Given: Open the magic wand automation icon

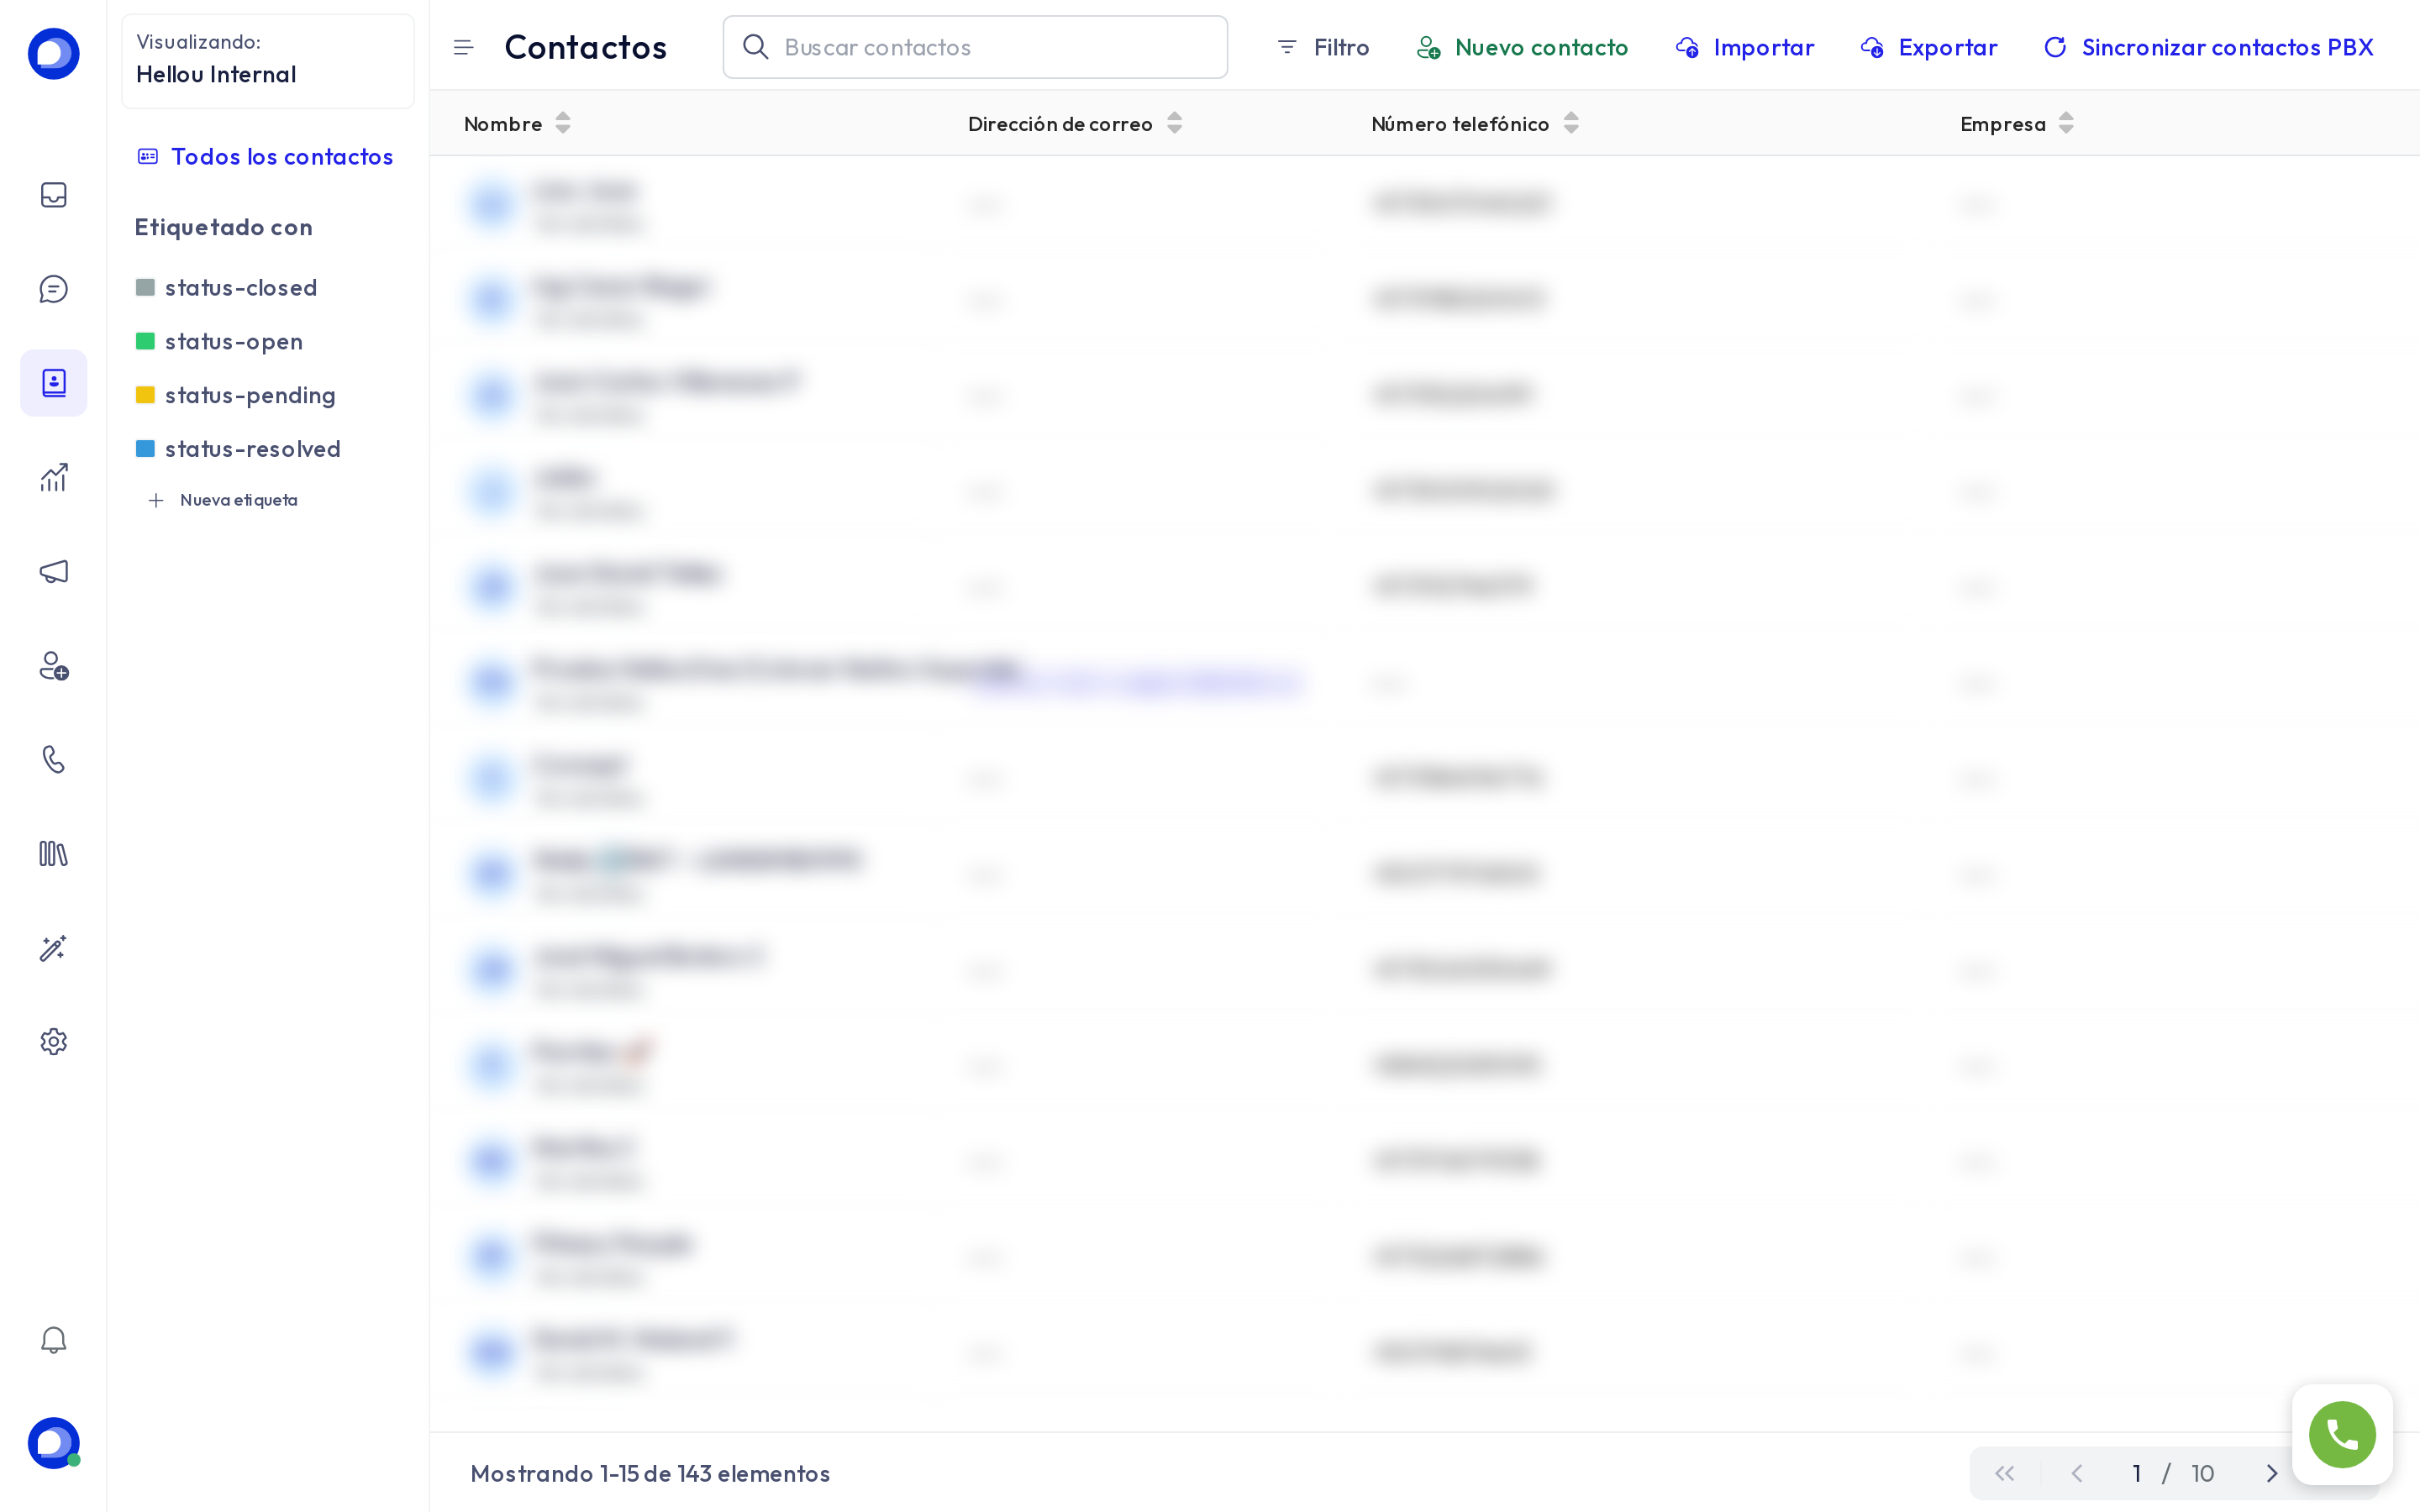Looking at the screenshot, I should (x=53, y=948).
